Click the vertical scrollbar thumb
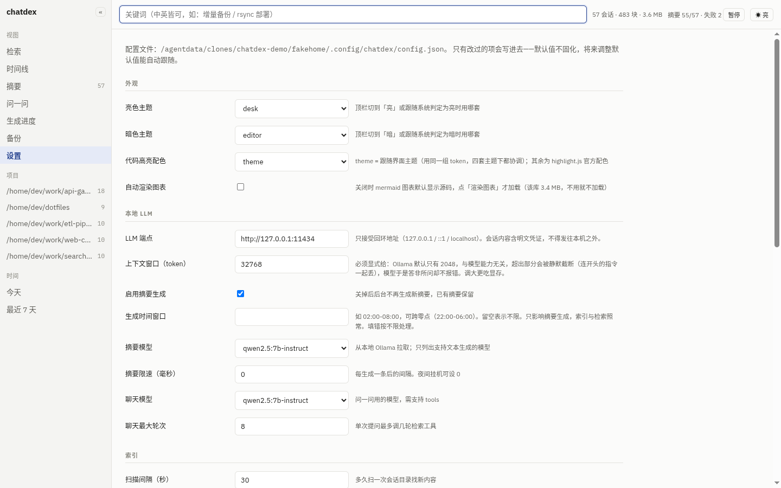 [777, 143]
